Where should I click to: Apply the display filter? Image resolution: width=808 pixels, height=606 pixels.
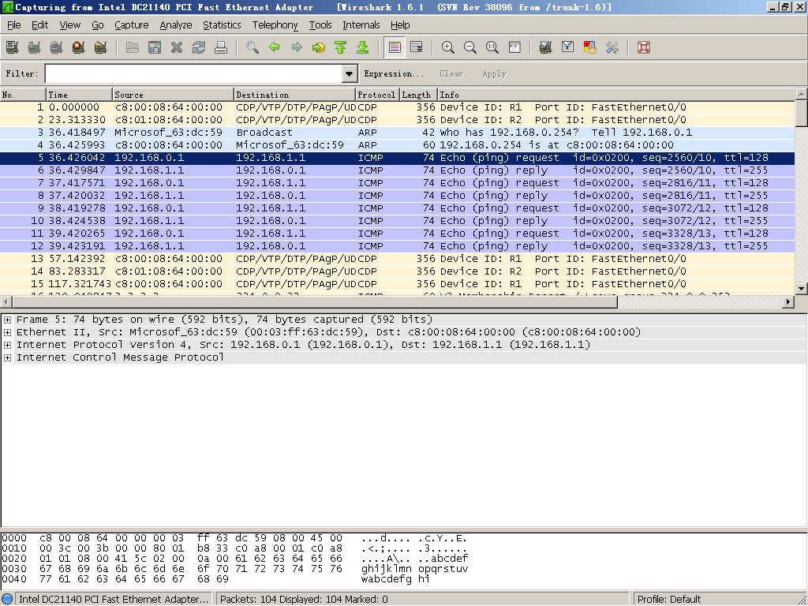coord(494,73)
